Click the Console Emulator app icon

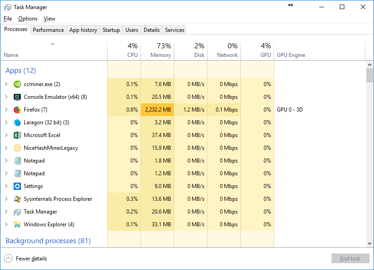click(17, 97)
